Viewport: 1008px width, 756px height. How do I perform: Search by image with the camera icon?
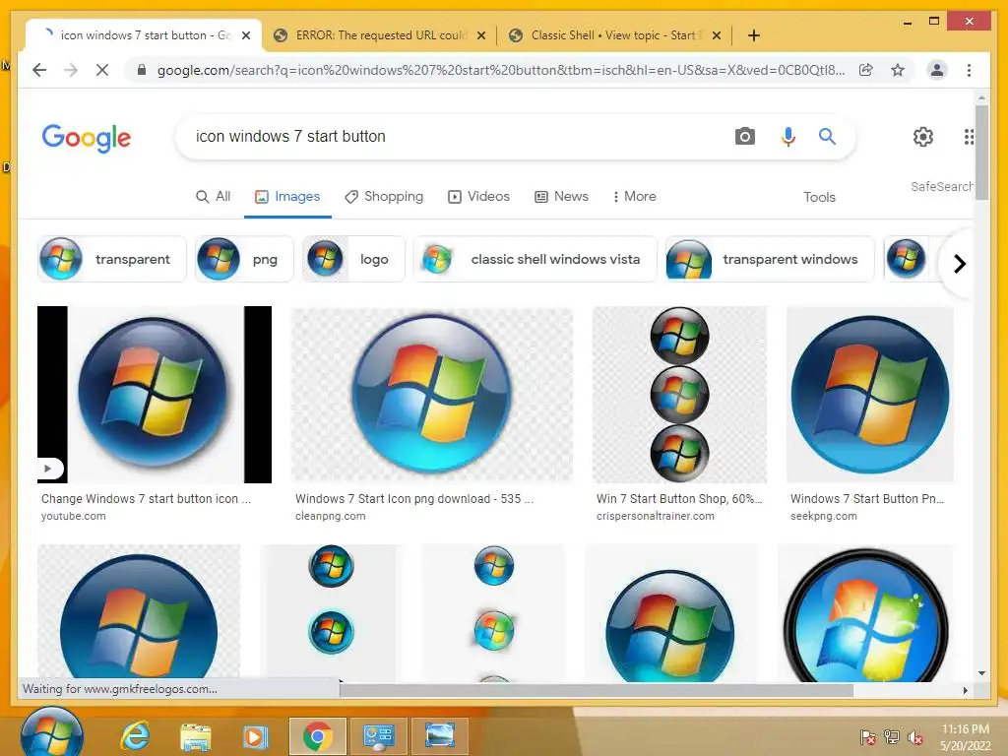744,136
